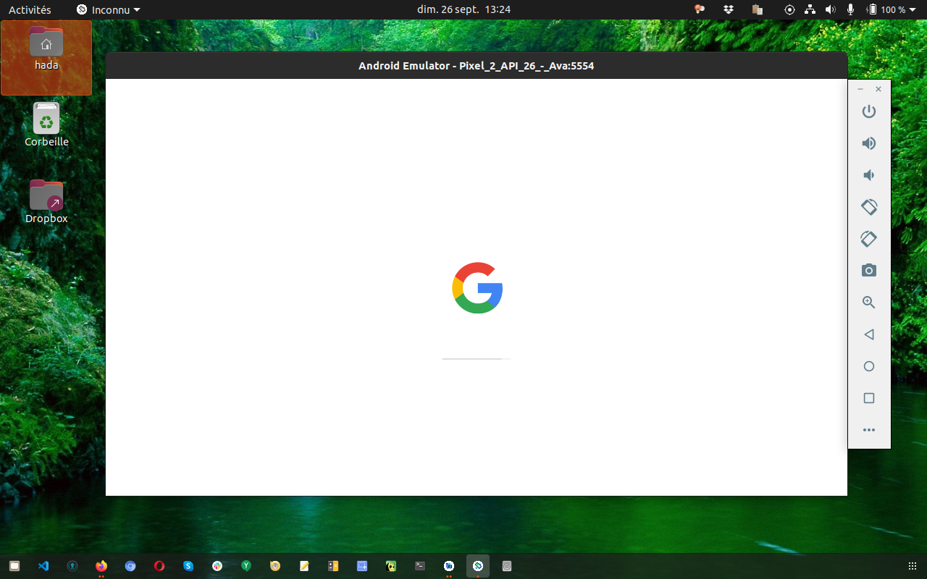Switch to the Android Studio taskbar icon
The image size is (927, 579).
(x=449, y=566)
